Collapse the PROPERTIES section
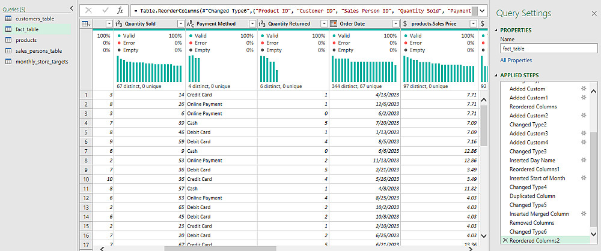This screenshot has height=251, width=601. click(x=496, y=29)
